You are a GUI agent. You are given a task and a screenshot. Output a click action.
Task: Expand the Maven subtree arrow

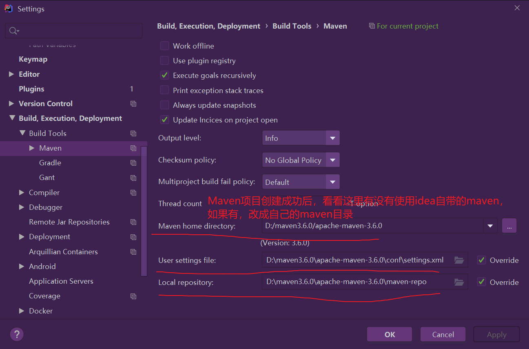coord(32,148)
